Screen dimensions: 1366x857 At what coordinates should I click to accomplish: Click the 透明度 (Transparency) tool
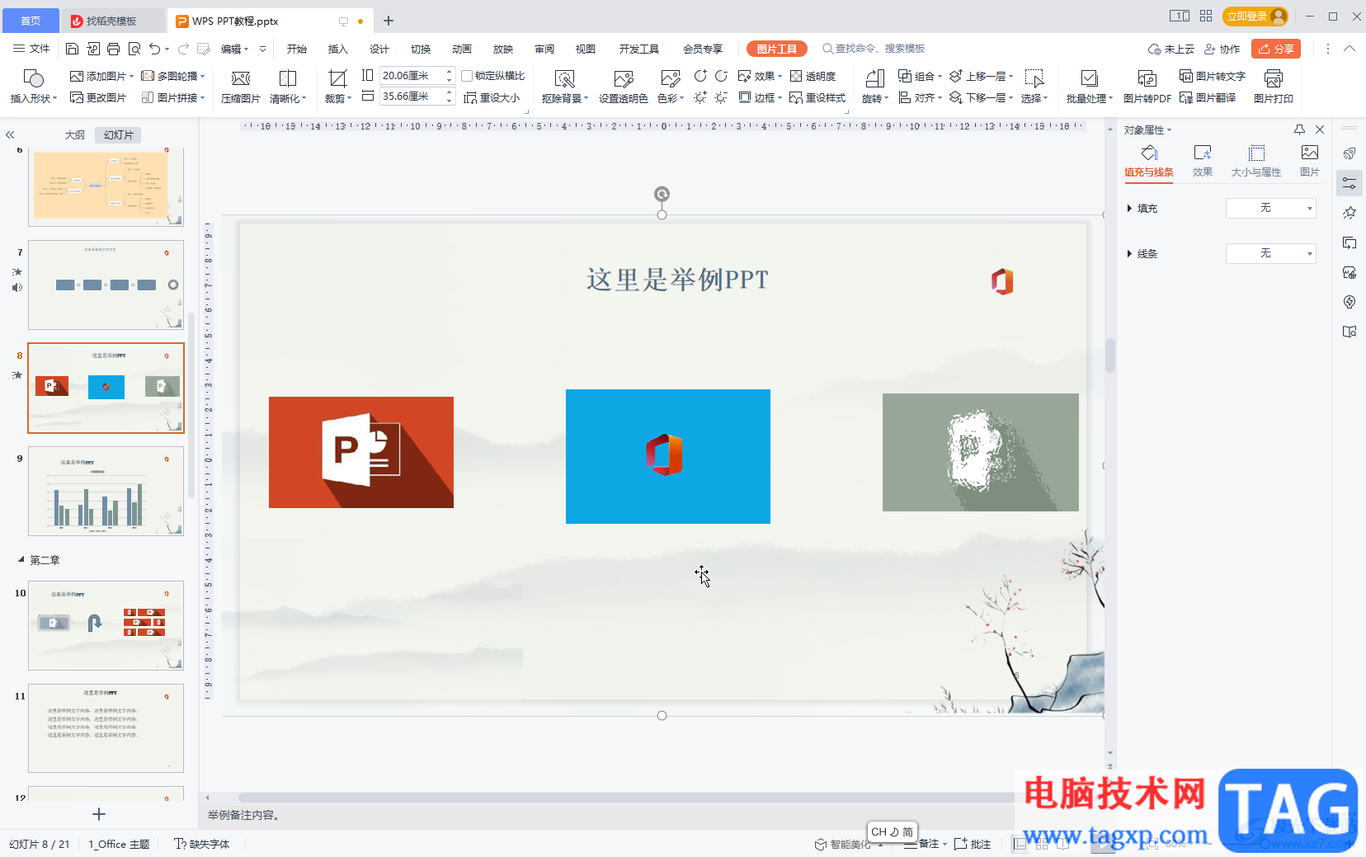(x=813, y=76)
